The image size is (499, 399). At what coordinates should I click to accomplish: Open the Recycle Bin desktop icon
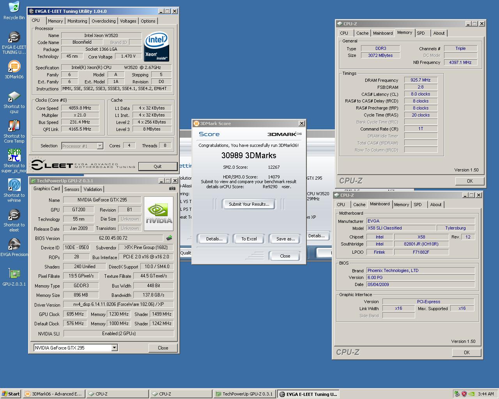tap(14, 11)
